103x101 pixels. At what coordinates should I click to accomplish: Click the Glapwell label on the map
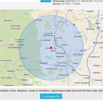coord(98,80)
